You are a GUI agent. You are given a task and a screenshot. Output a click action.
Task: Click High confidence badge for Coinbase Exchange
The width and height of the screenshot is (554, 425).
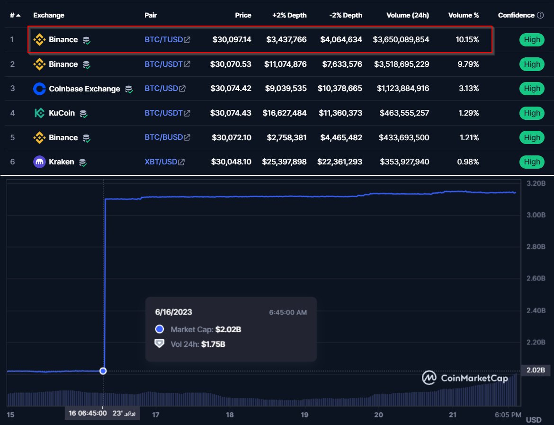[x=532, y=89]
